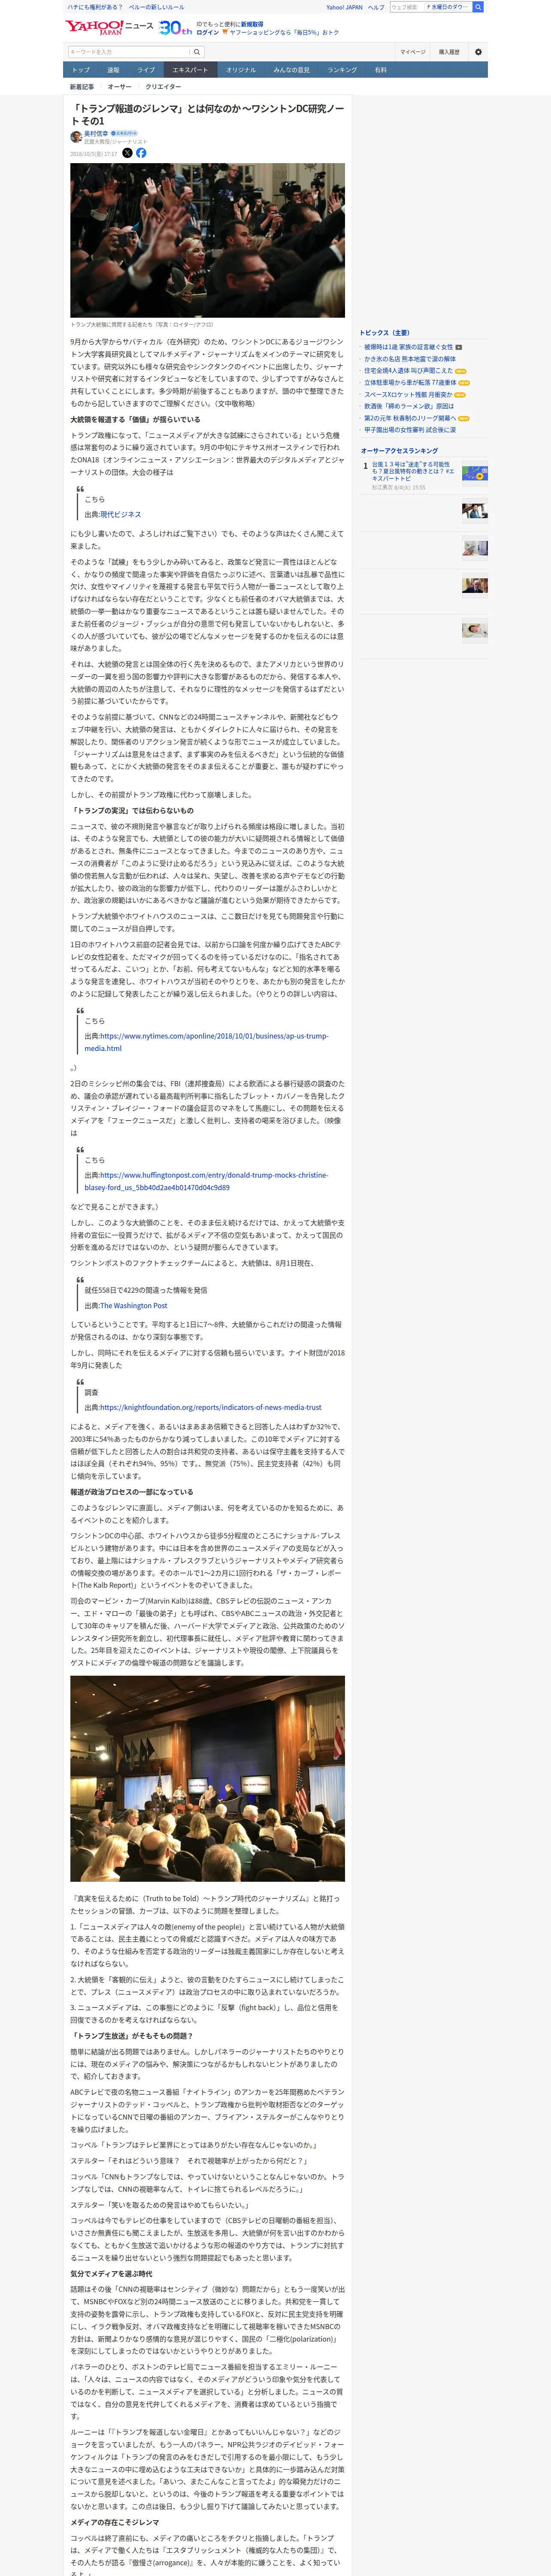The width and height of the screenshot is (551, 2576).
Task: Open the nytimes.com source link
Action: (206, 1042)
